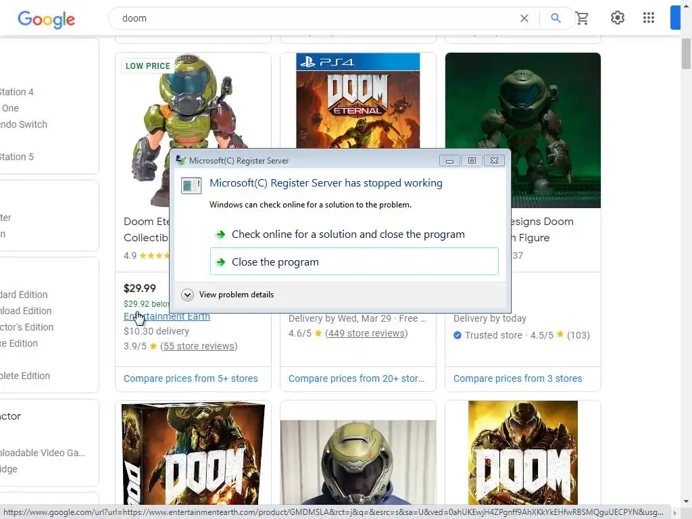Click Compare prices from 3 stores
Screen dimensions: 692x519
pyautogui.click(x=518, y=378)
